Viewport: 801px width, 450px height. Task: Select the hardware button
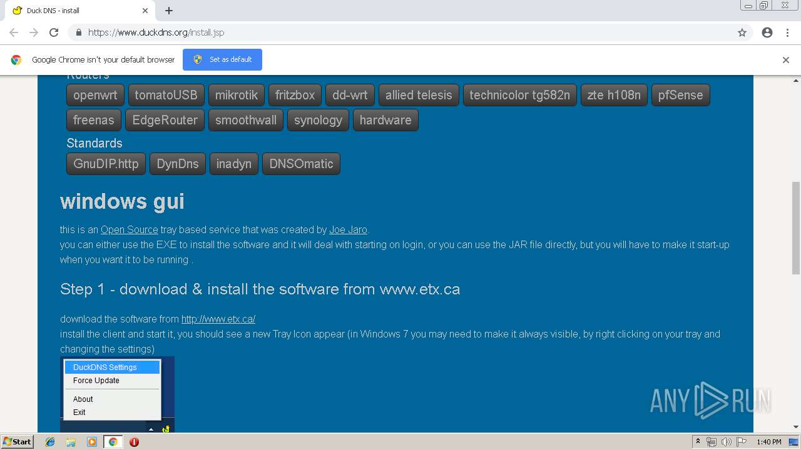click(385, 120)
